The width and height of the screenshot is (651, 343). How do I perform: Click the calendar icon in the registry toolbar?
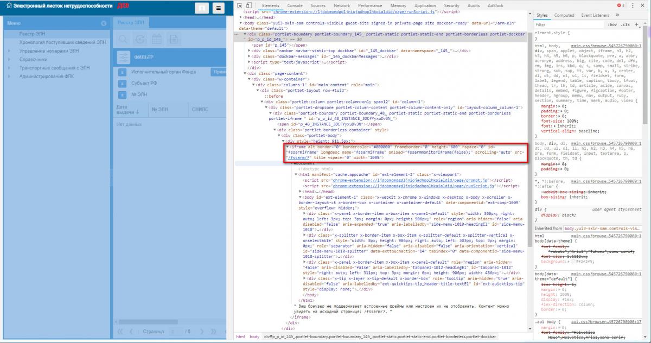point(156,39)
